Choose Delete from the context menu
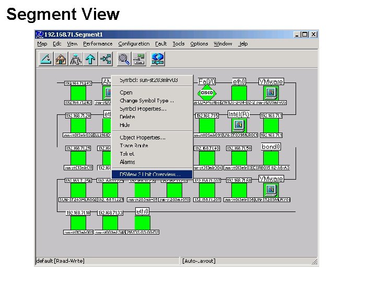Image resolution: width=376 pixels, height=282 pixels. coord(152,117)
